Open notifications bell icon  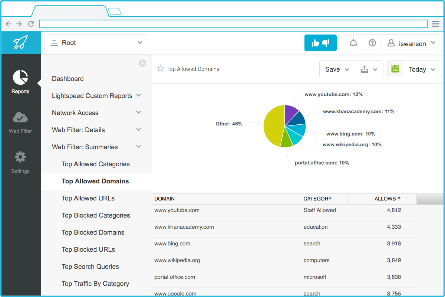point(353,43)
